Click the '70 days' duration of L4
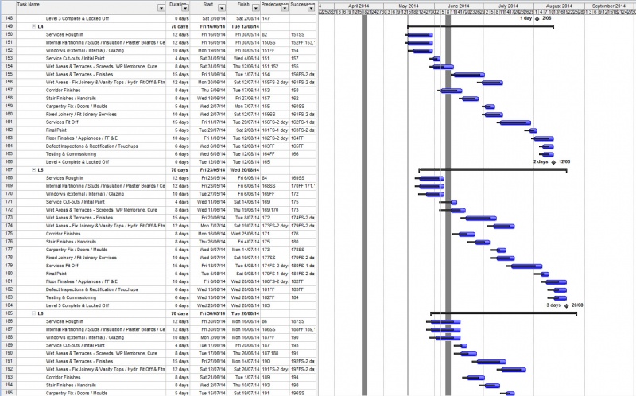 coord(180,26)
